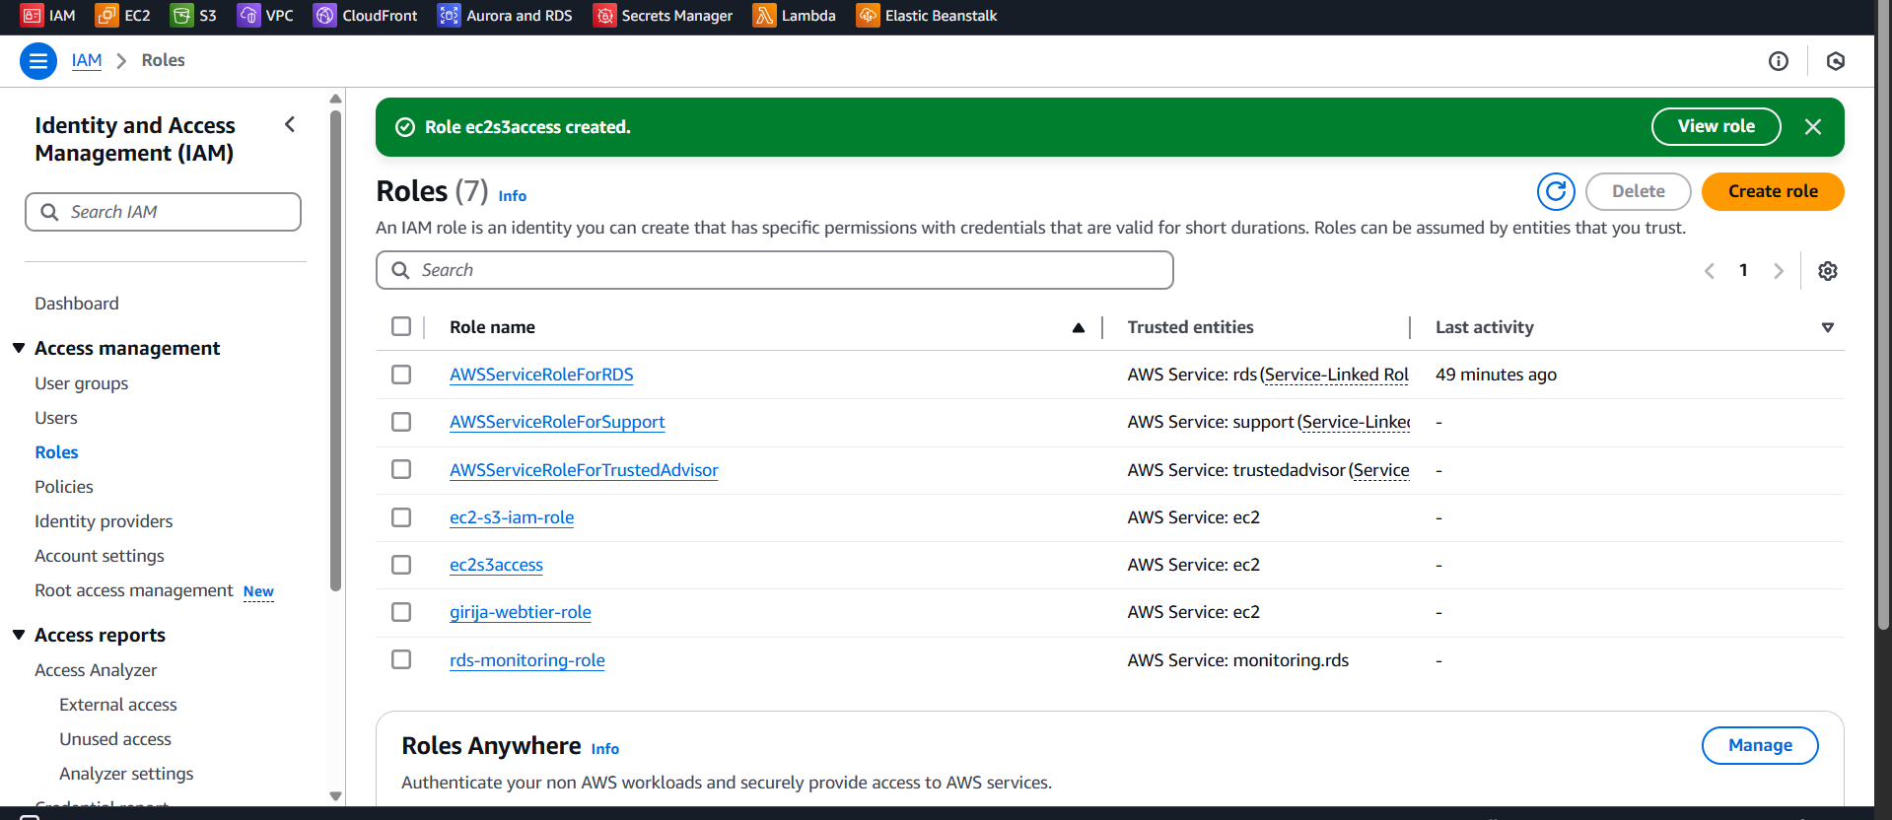This screenshot has width=1892, height=820.
Task: Open the VPC service shortcut icon
Action: [x=248, y=16]
